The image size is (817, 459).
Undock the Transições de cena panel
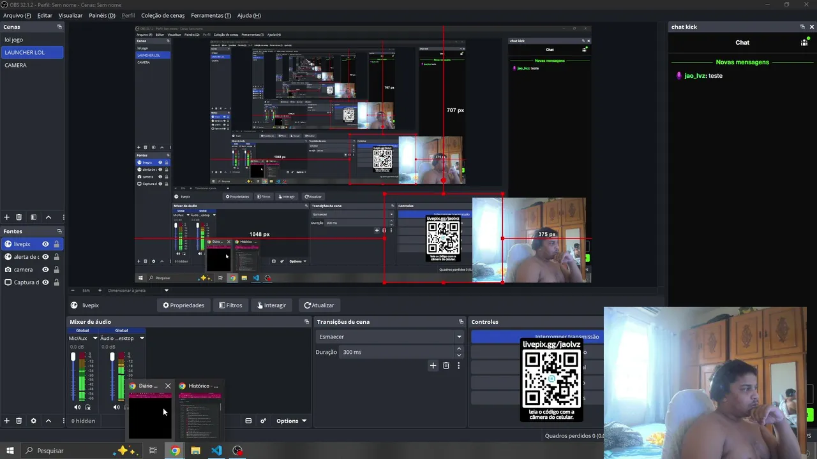(x=461, y=322)
